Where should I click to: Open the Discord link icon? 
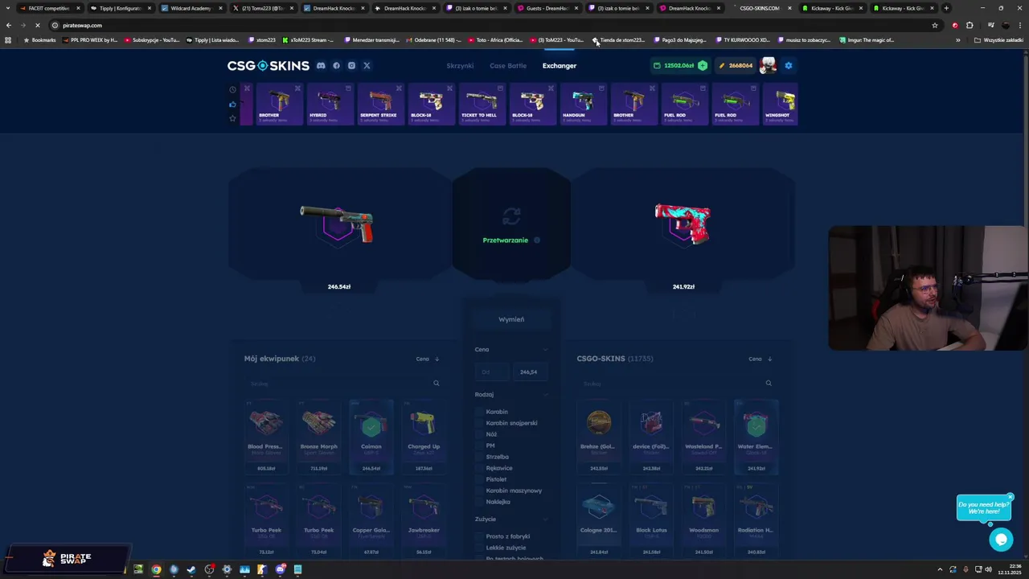pyautogui.click(x=321, y=65)
